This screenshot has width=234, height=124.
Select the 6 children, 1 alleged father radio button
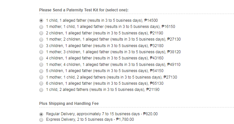point(41,83)
